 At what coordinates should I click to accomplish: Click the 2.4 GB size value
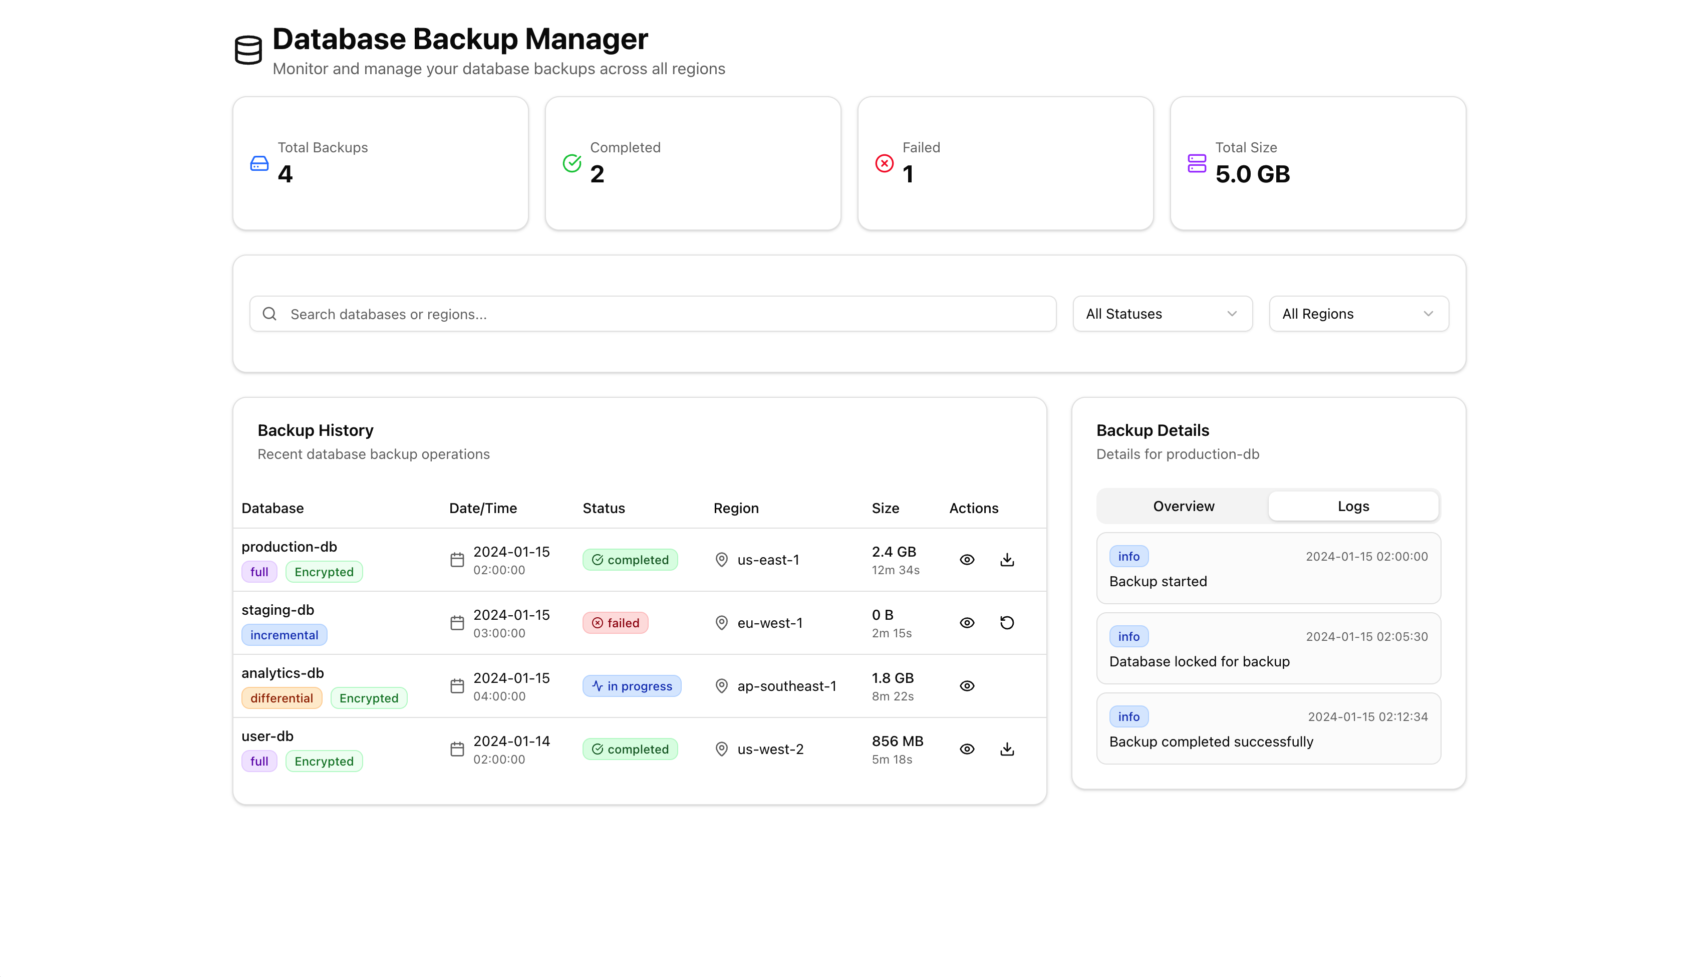click(894, 552)
